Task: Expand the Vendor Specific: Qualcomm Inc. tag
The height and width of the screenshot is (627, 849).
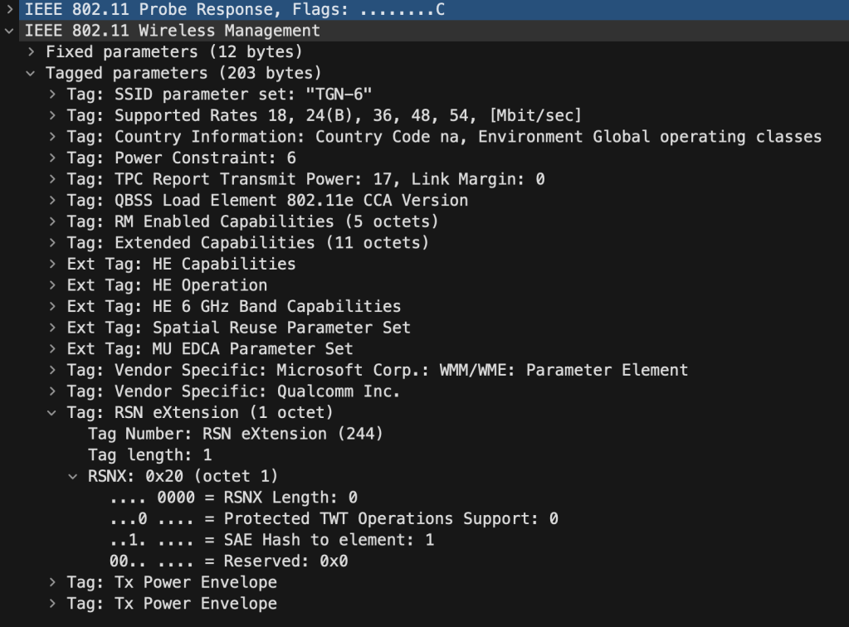Action: [x=52, y=391]
